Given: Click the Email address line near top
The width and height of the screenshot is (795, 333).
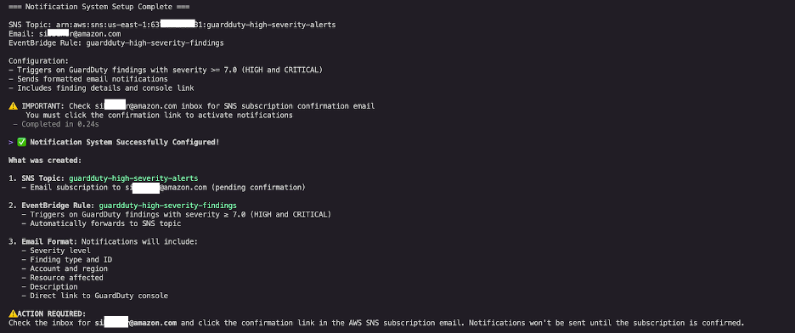Looking at the screenshot, I should point(65,34).
